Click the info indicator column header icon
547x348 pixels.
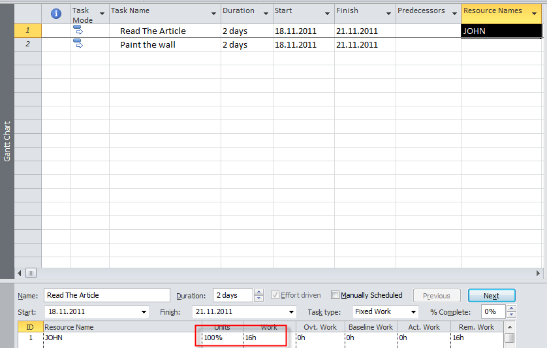coord(56,14)
